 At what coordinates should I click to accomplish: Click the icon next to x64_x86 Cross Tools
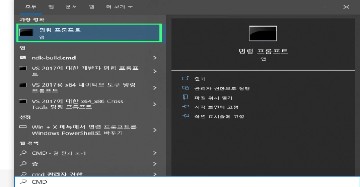(23, 101)
